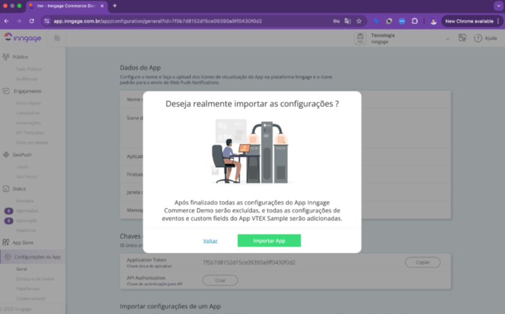Open Audiências in sidebar
This screenshot has height=314, width=505.
[27, 79]
